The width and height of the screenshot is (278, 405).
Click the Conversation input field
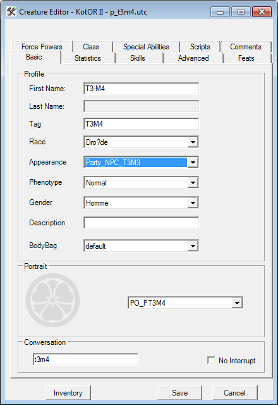click(86, 359)
